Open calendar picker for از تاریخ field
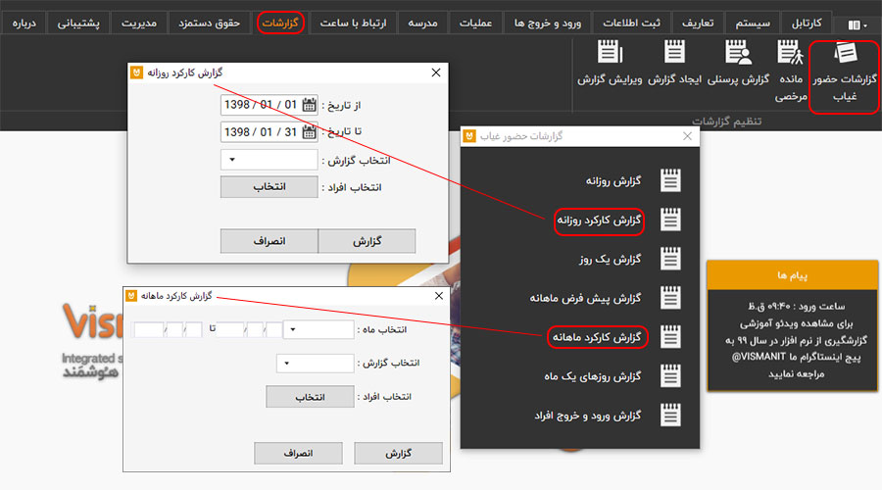 (x=309, y=105)
